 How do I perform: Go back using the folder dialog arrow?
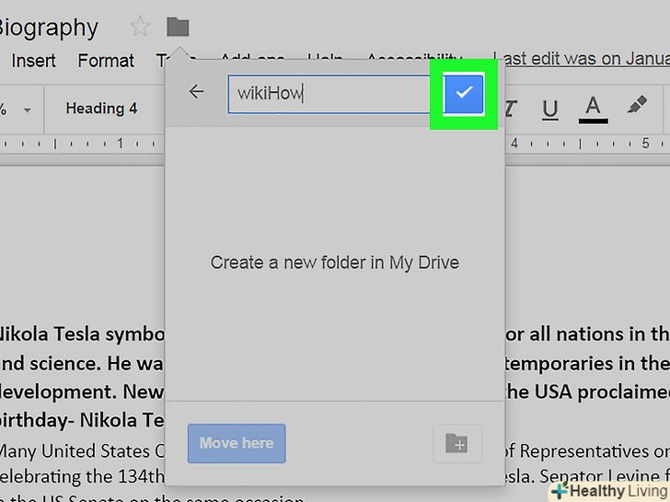(x=196, y=91)
